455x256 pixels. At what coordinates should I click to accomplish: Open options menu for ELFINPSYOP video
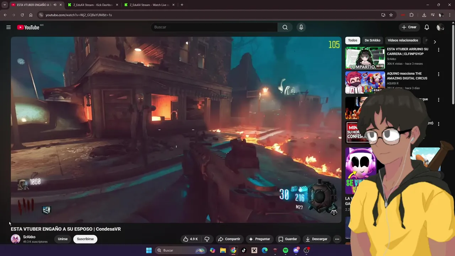438,50
